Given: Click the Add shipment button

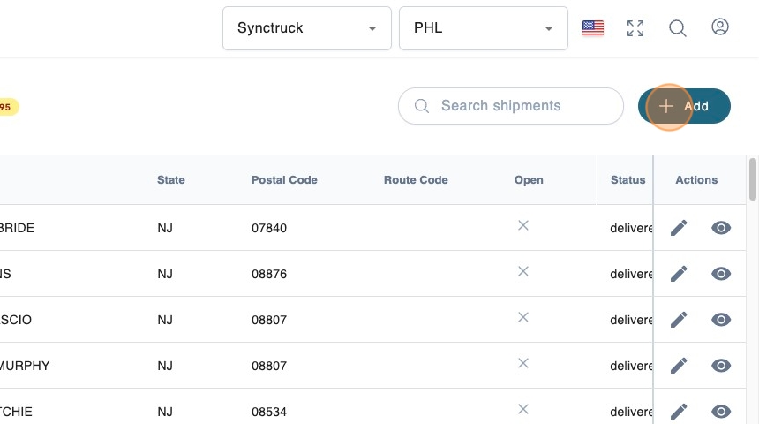Looking at the screenshot, I should tap(684, 106).
